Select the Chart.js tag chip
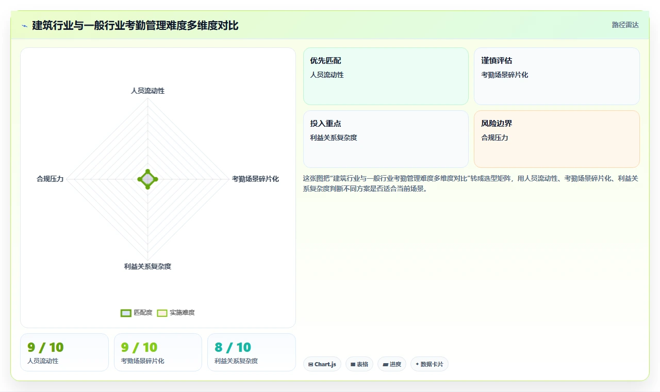Viewport: 660px width, 392px height. point(322,364)
